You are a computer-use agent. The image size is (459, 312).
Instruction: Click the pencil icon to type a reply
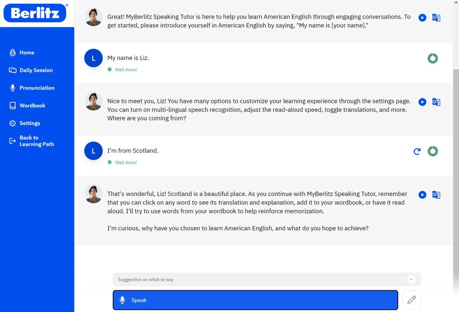(x=411, y=299)
